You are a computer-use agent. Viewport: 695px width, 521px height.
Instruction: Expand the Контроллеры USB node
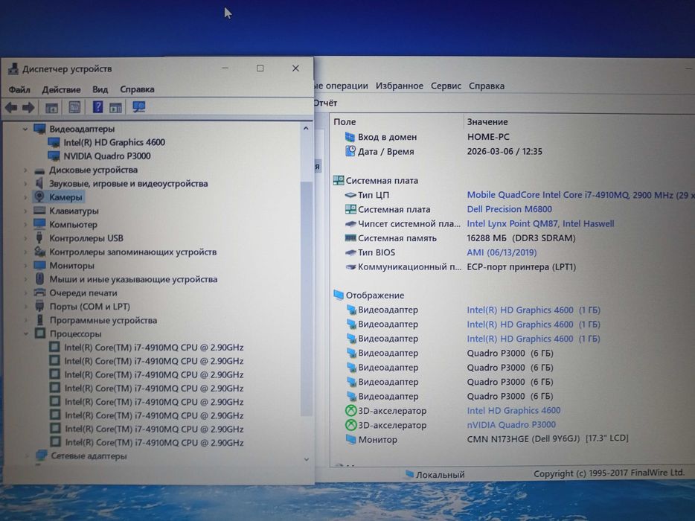25,238
